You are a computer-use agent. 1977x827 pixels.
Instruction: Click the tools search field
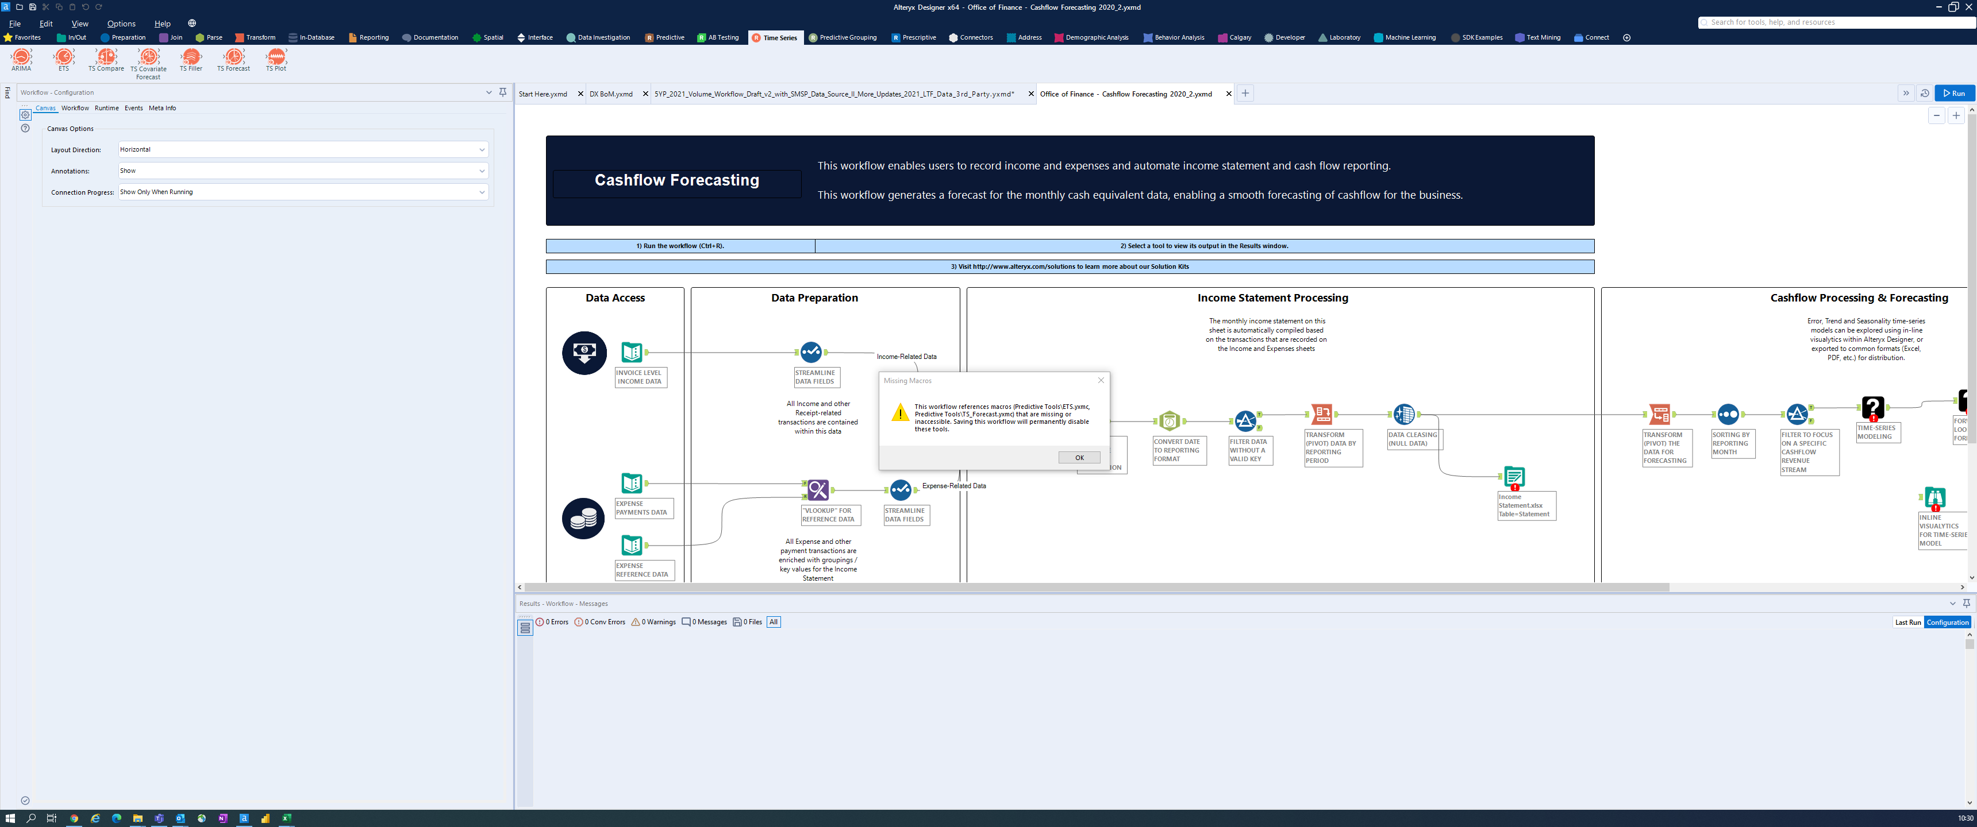1834,22
